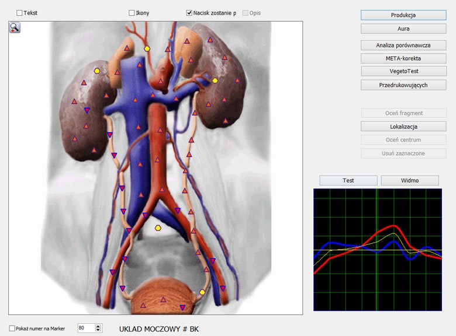Toggle the Ikony checkbox
This screenshot has width=456, height=336.
pyautogui.click(x=132, y=13)
